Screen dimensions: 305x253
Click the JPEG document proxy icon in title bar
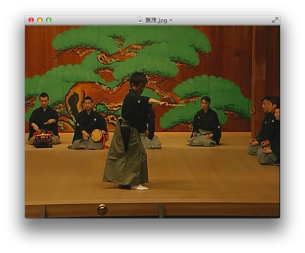pos(140,20)
